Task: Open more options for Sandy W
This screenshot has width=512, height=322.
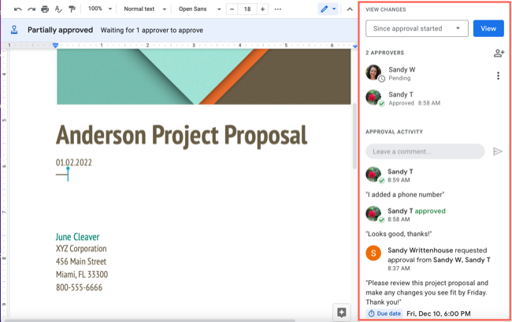Action: (x=498, y=76)
